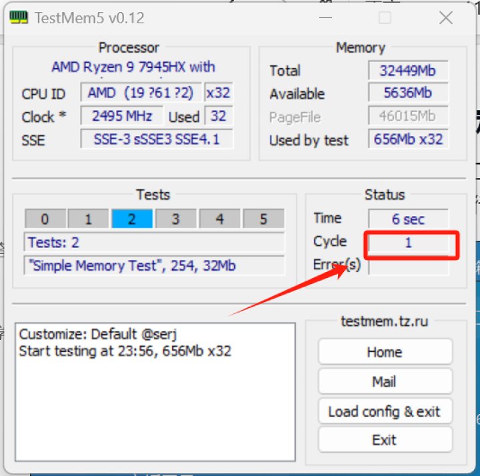Select test block 0

point(45,219)
